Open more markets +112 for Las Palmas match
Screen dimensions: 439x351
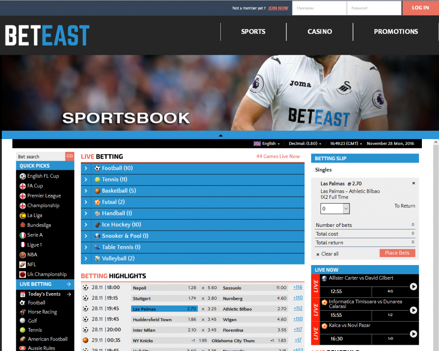coord(298,308)
